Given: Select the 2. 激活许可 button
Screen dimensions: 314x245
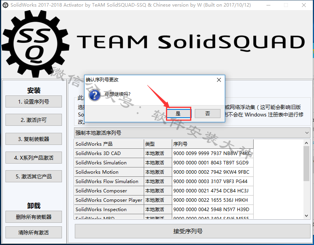Looking at the screenshot, I should [x=34, y=120].
